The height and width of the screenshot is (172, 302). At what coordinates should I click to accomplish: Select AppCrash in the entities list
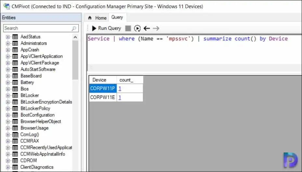coord(30,50)
